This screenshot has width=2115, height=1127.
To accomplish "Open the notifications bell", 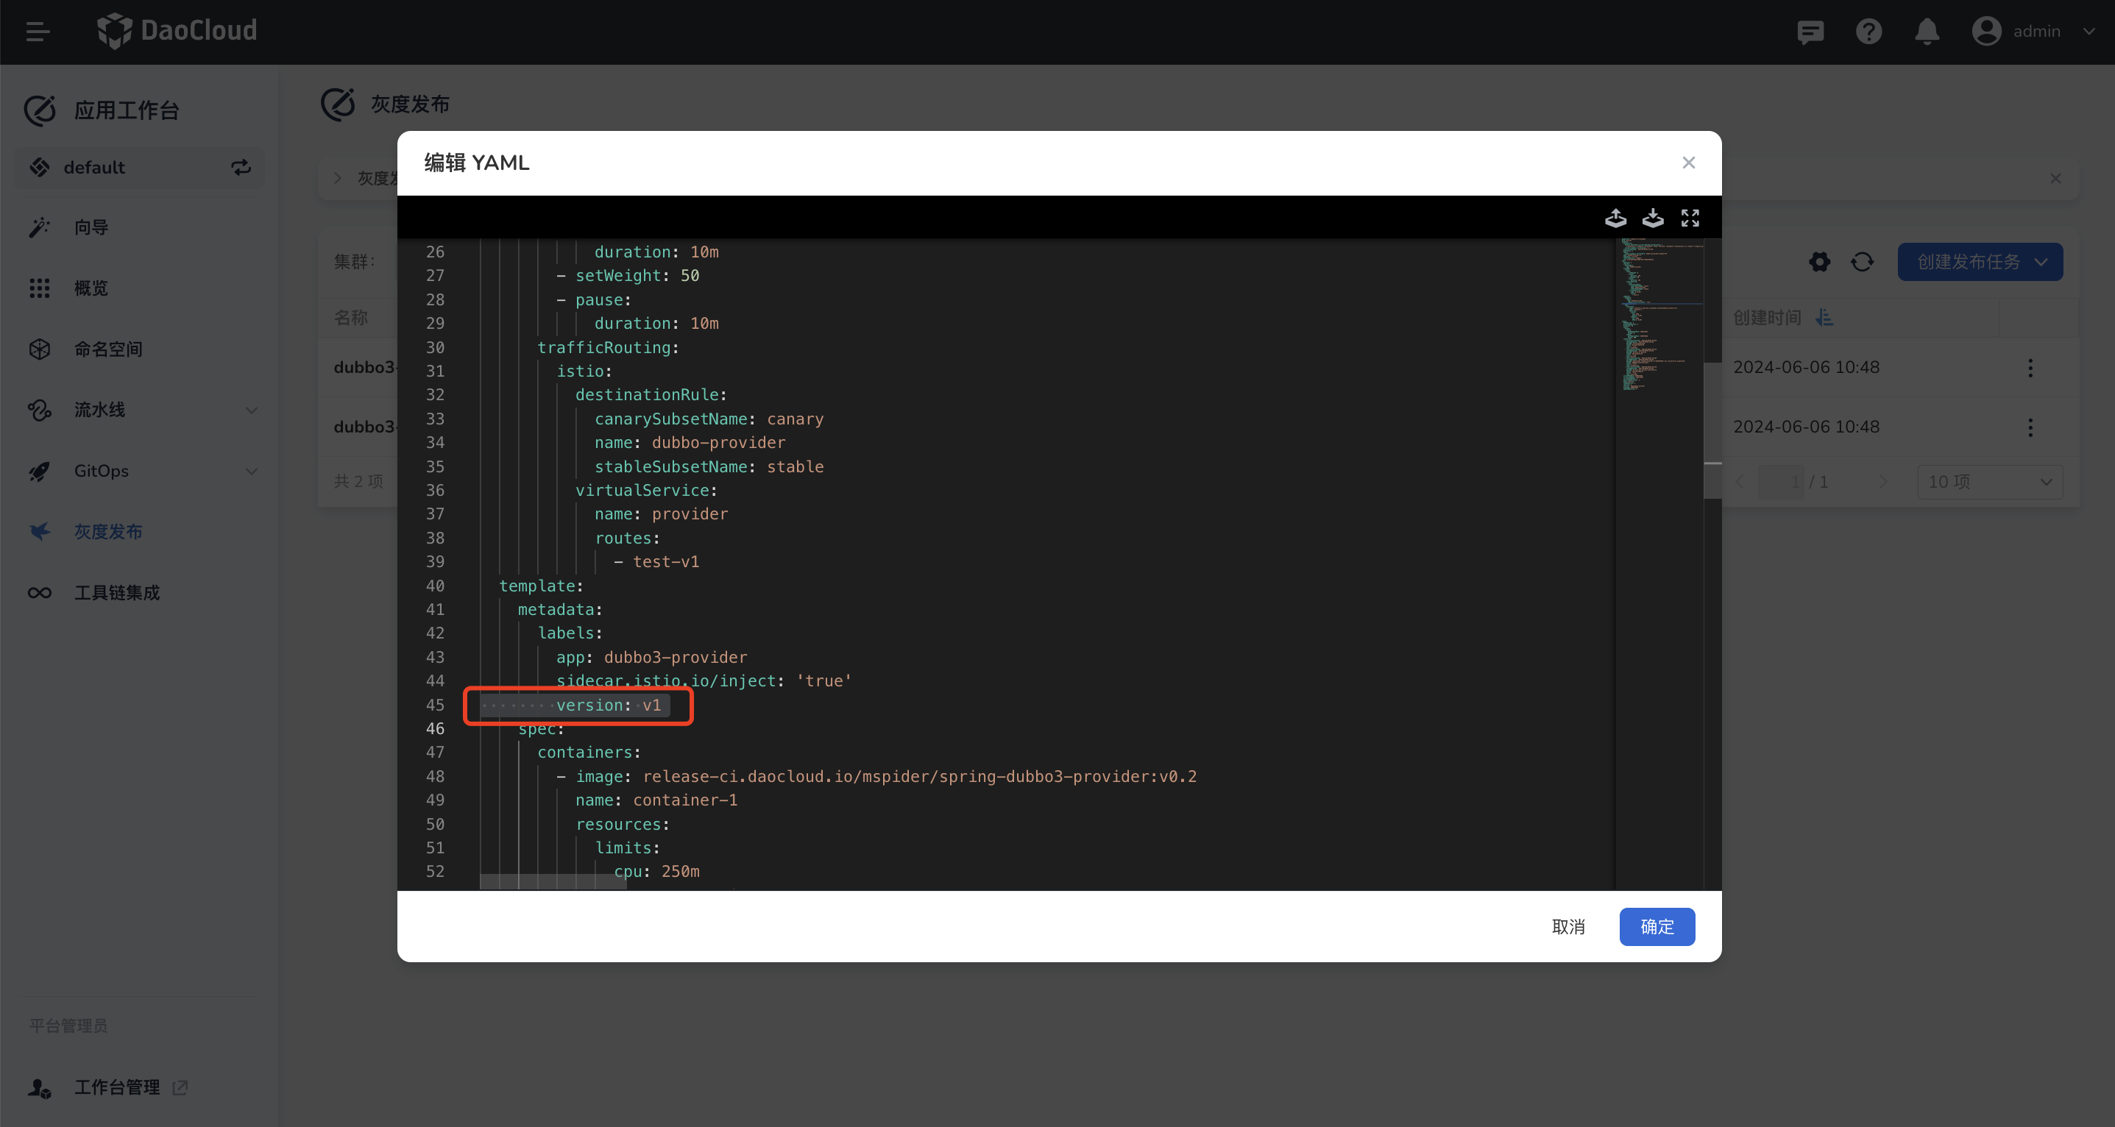I will 1926,31.
